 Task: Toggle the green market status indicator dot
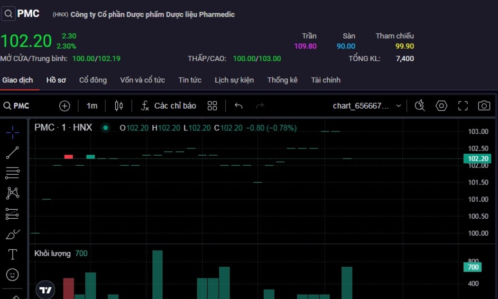(x=105, y=128)
